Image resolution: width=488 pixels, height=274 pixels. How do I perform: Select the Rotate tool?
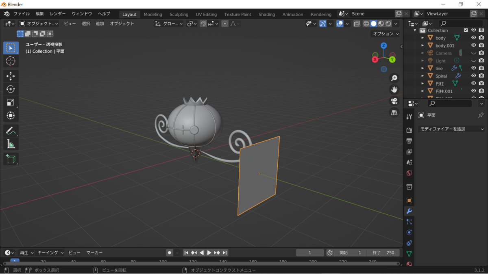[11, 89]
